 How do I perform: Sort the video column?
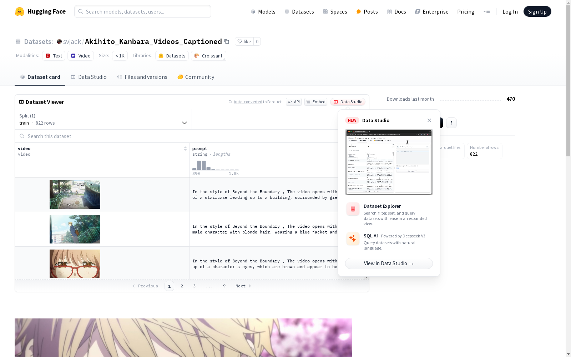pos(185,149)
